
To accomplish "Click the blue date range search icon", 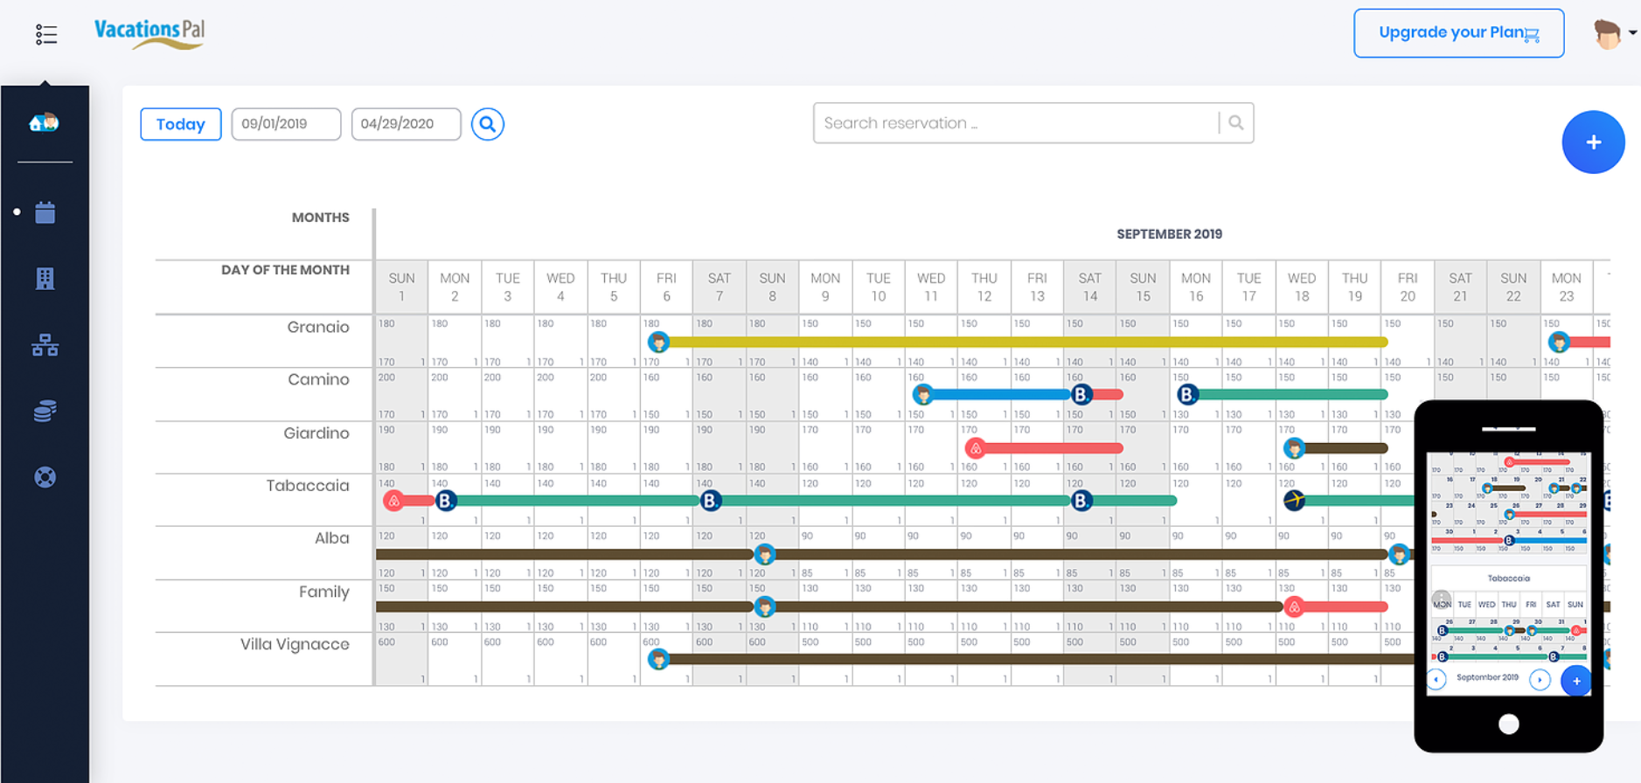I will tap(487, 124).
